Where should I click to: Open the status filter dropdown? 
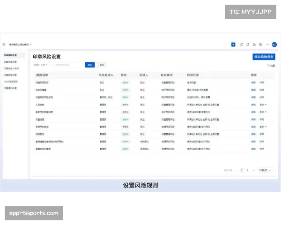(40, 65)
